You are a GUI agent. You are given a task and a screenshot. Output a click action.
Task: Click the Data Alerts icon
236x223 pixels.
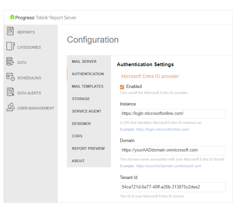pos(10,92)
